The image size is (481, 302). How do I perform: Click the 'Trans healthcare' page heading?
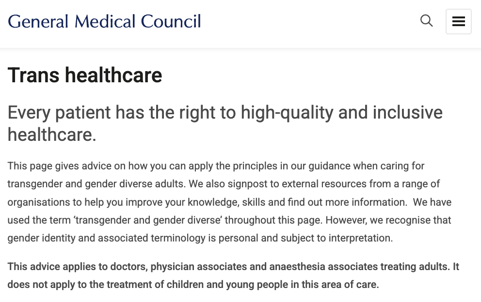tap(85, 75)
